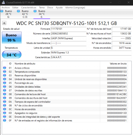The height and width of the screenshot is (135, 133).
Task: Click status circle for Umbral de reservas disponibles
Action: tap(4, 79)
